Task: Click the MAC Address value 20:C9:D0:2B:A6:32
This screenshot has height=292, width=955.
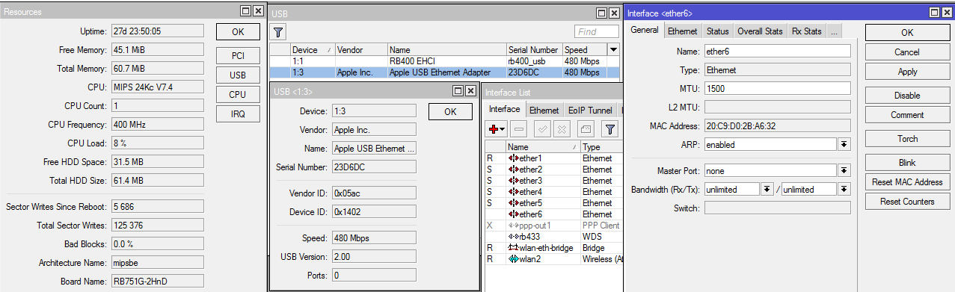Action: coord(777,125)
